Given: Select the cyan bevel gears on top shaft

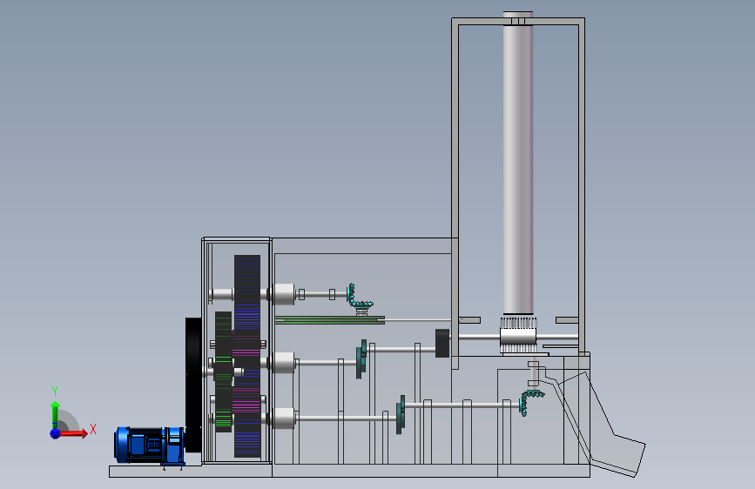Looking at the screenshot, I should point(359,297).
